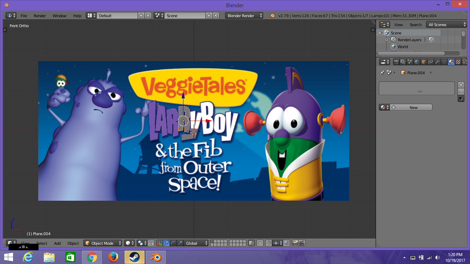The height and width of the screenshot is (264, 470).
Task: Open Material sphere properties tab
Action: [x=451, y=62]
